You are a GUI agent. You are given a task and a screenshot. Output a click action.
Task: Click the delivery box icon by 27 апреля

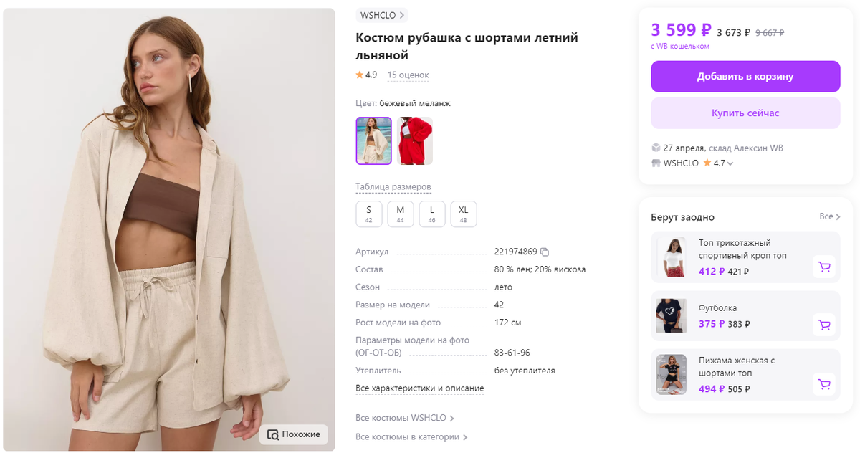pyautogui.click(x=656, y=148)
